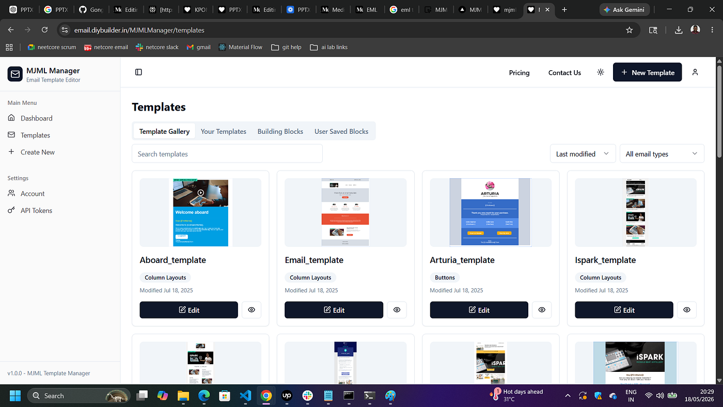Edit the Email_template
The image size is (723, 407).
pyautogui.click(x=334, y=310)
